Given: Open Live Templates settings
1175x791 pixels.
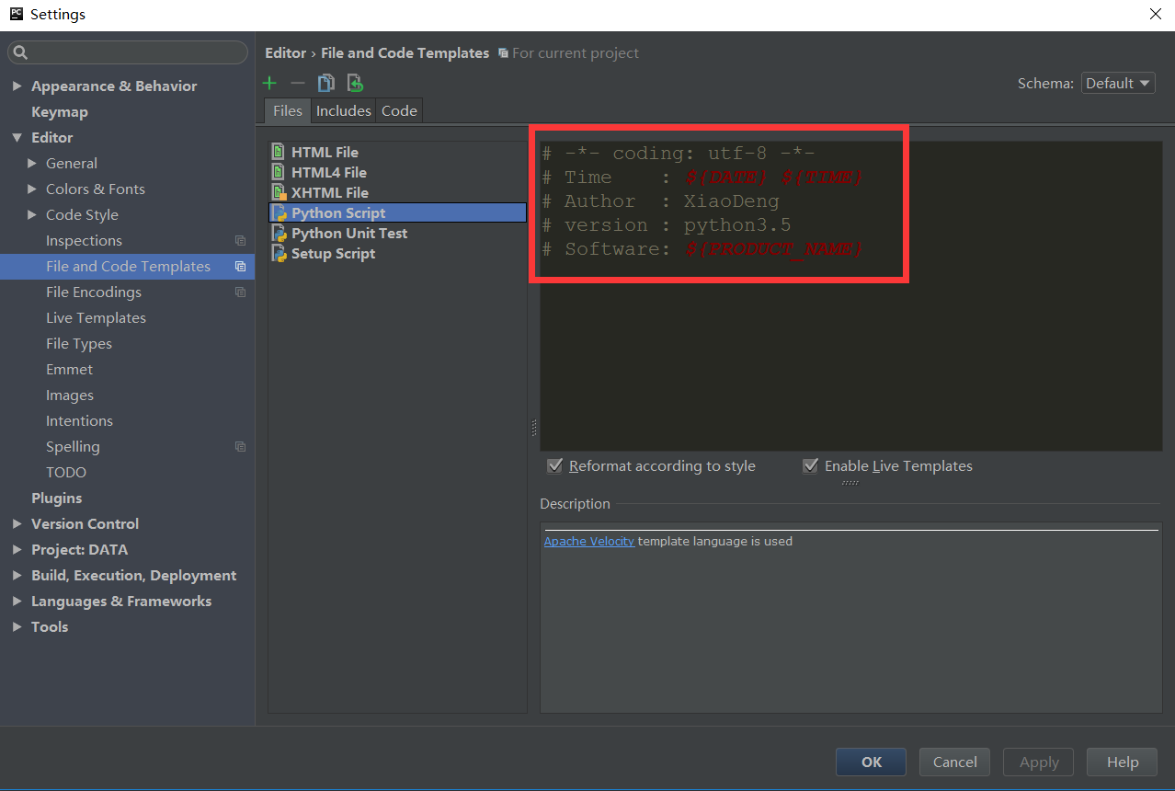Looking at the screenshot, I should (96, 317).
